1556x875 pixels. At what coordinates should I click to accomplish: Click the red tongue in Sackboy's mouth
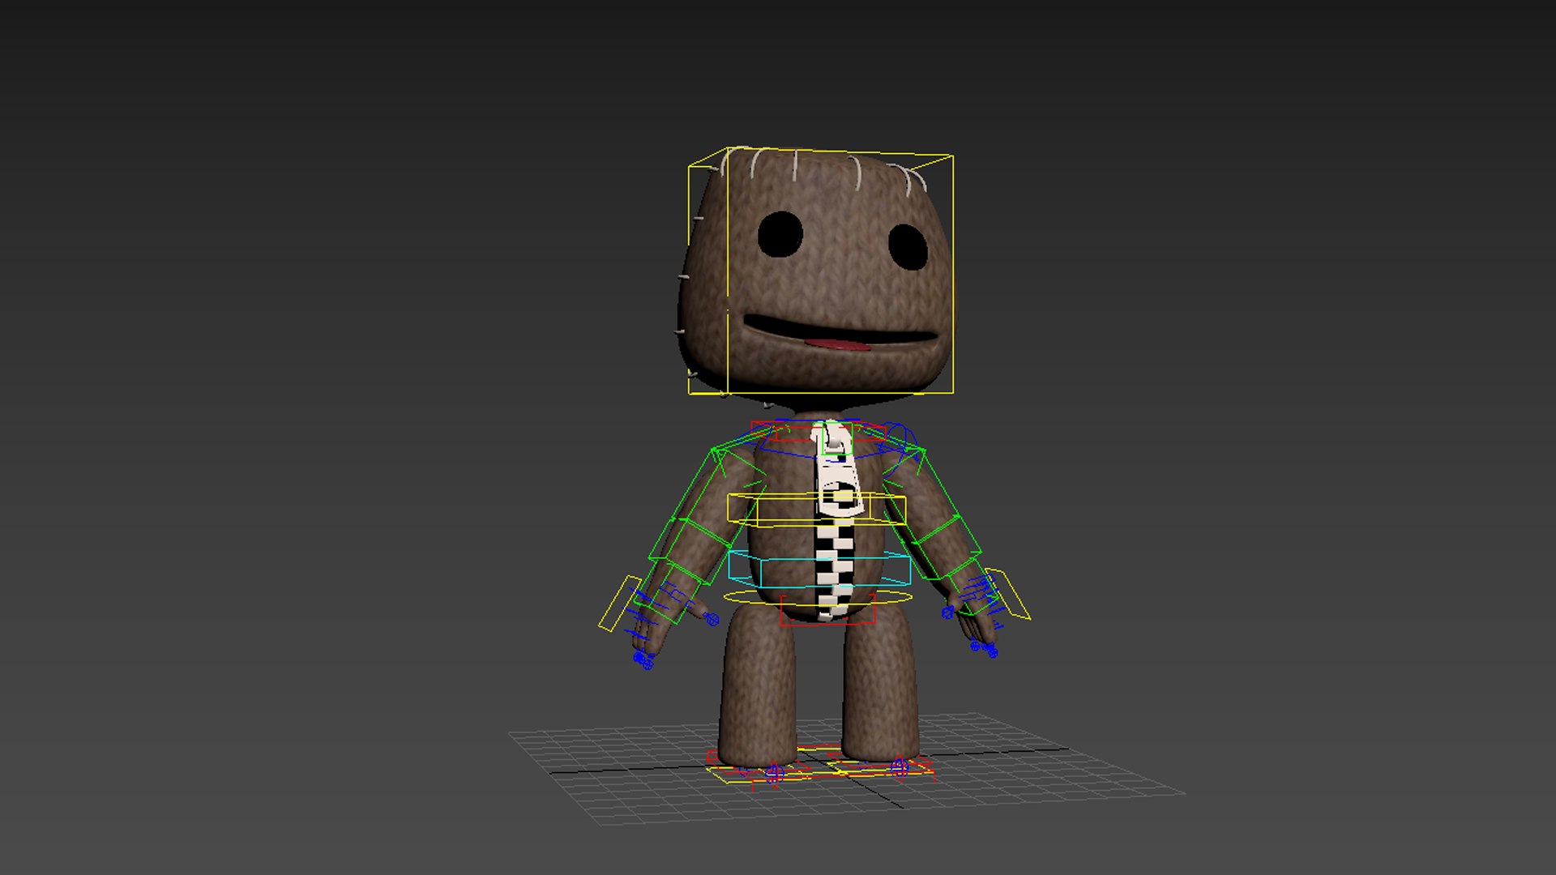[x=839, y=344]
